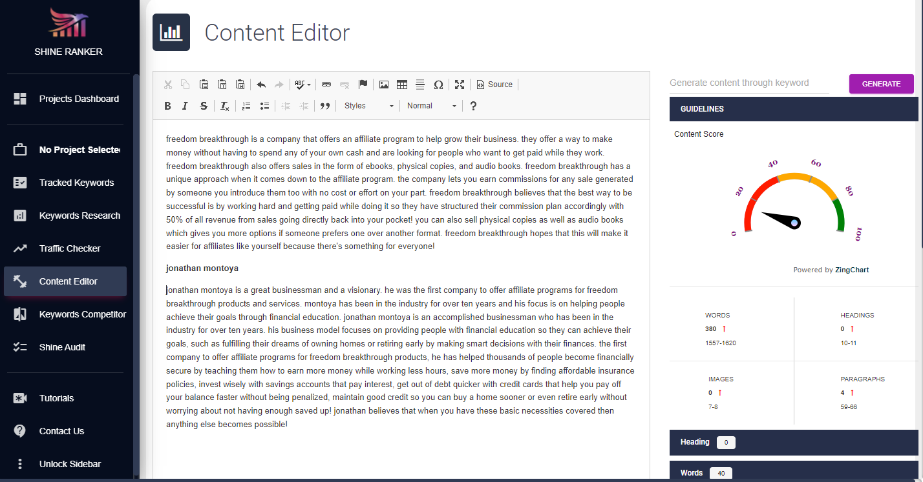
Task: Insert special character with Omega icon
Action: click(x=438, y=85)
